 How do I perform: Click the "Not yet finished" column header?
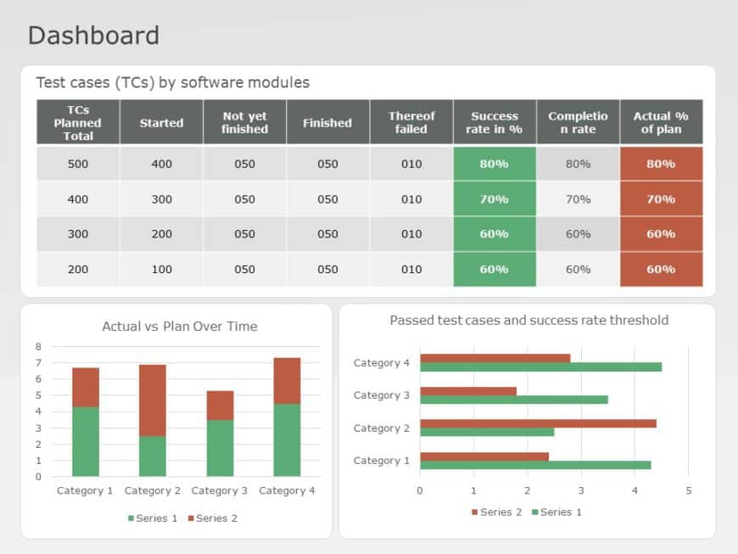(244, 123)
